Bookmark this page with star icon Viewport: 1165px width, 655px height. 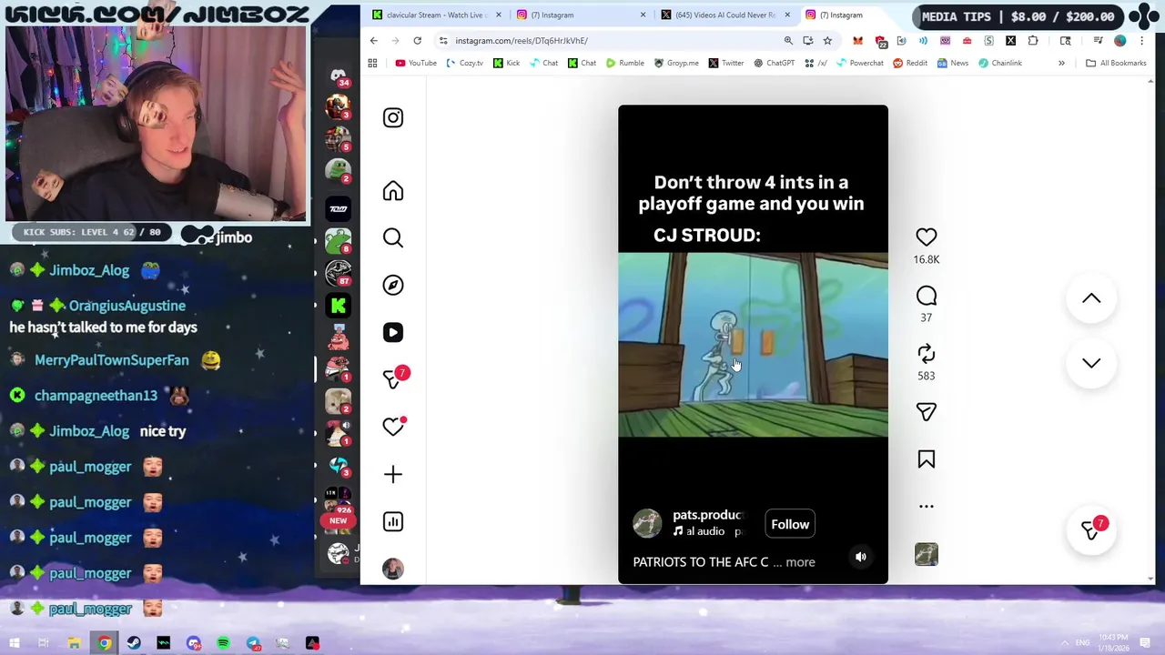click(827, 40)
